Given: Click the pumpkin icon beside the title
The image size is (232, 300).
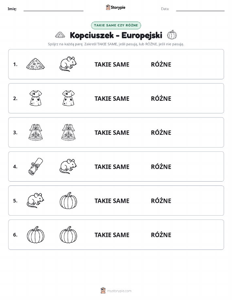Looking at the screenshot, I should [172, 35].
